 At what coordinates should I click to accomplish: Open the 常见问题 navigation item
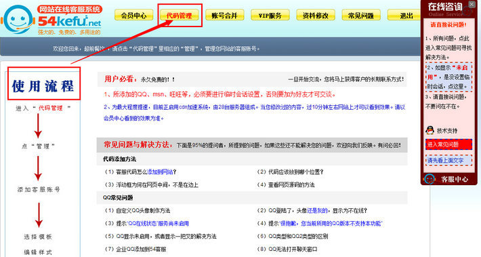pos(361,15)
